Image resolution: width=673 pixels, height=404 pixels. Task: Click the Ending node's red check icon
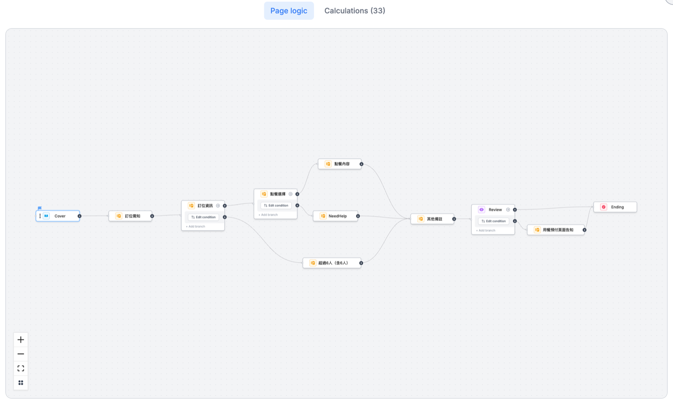tap(603, 207)
